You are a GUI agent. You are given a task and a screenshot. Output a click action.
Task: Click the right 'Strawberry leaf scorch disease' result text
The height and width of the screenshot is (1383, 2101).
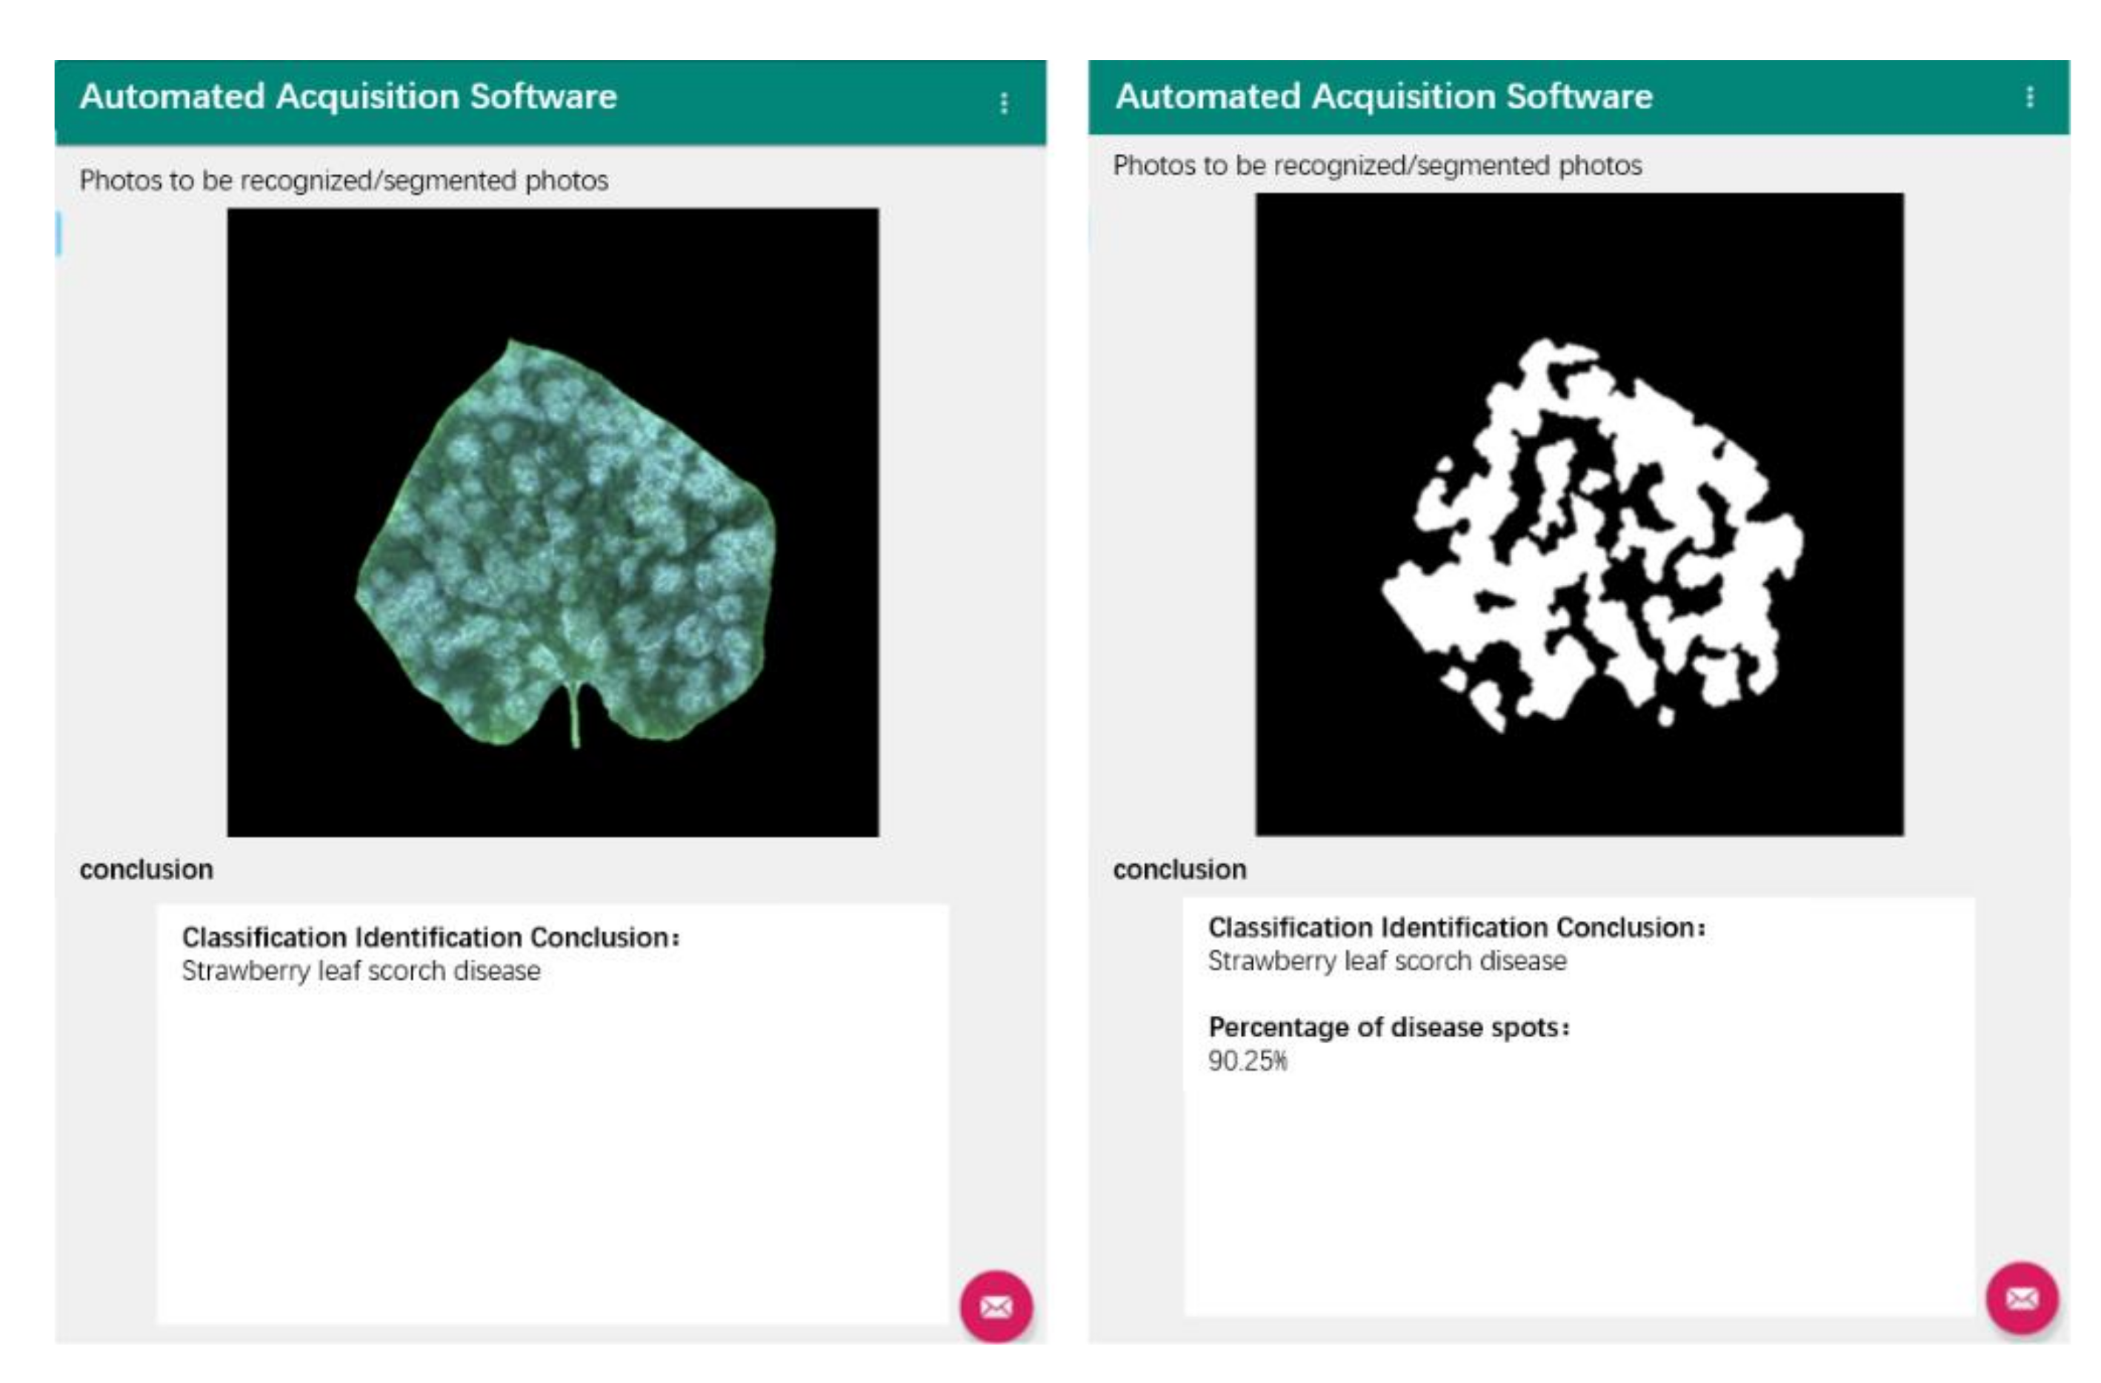click(x=1387, y=960)
